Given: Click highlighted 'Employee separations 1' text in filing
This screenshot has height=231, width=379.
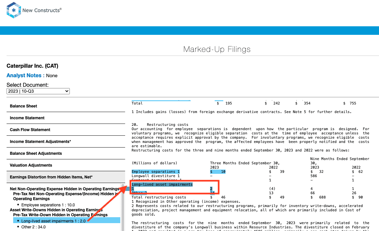Looking at the screenshot, I should click(x=156, y=172).
